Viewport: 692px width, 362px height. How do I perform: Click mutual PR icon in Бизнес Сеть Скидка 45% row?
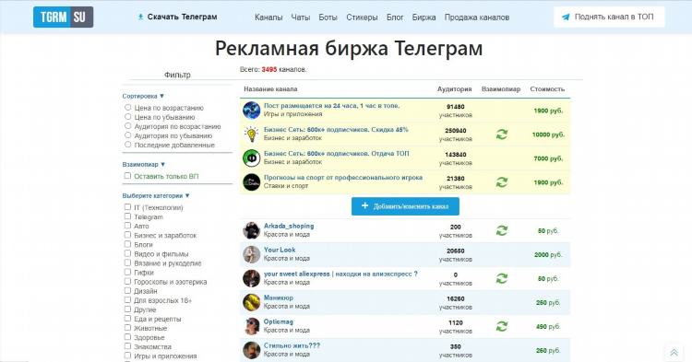pos(501,134)
